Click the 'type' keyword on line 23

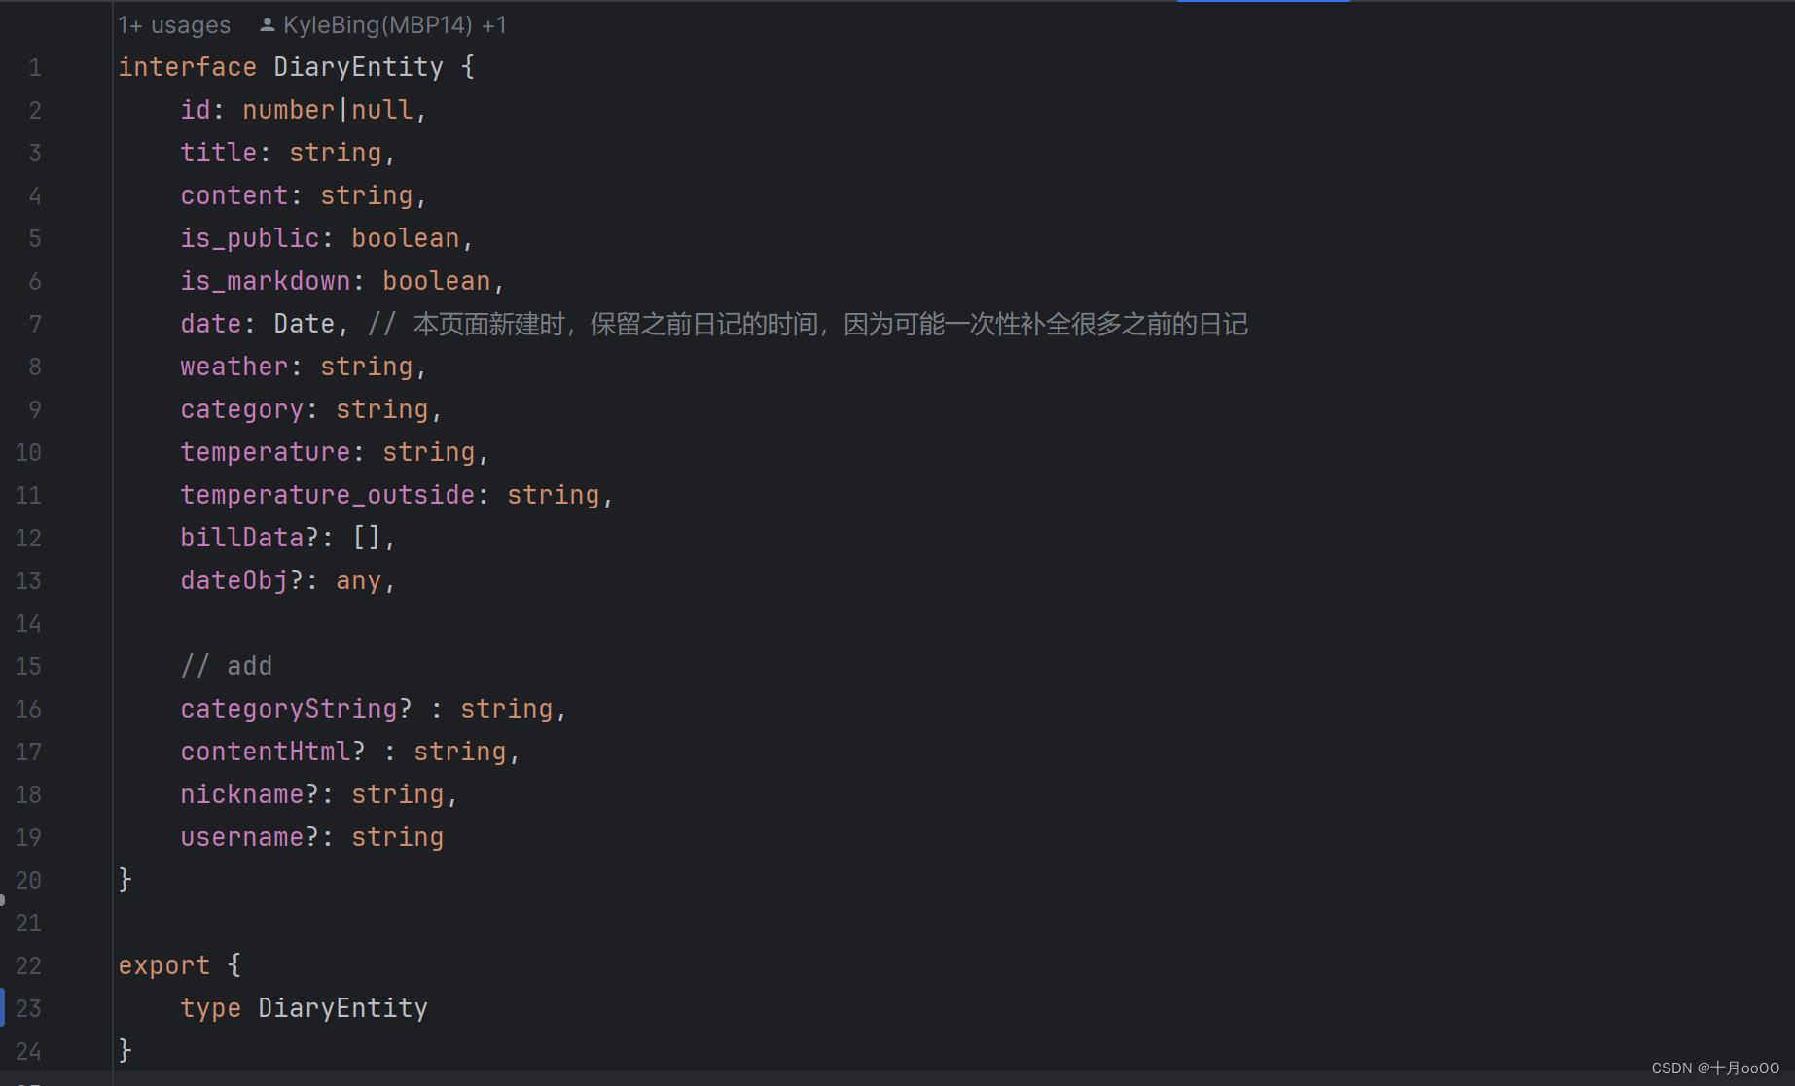211,1008
